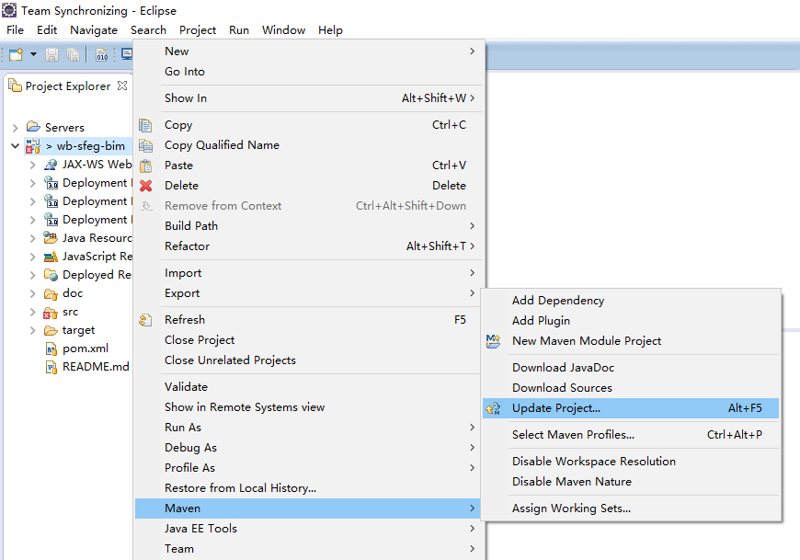Screen dimensions: 800x560
Task: Click the src folder error icon
Action: (x=51, y=312)
